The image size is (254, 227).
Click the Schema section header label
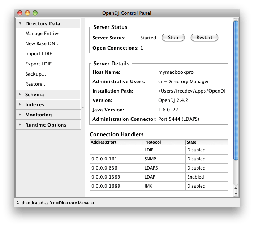[34, 94]
